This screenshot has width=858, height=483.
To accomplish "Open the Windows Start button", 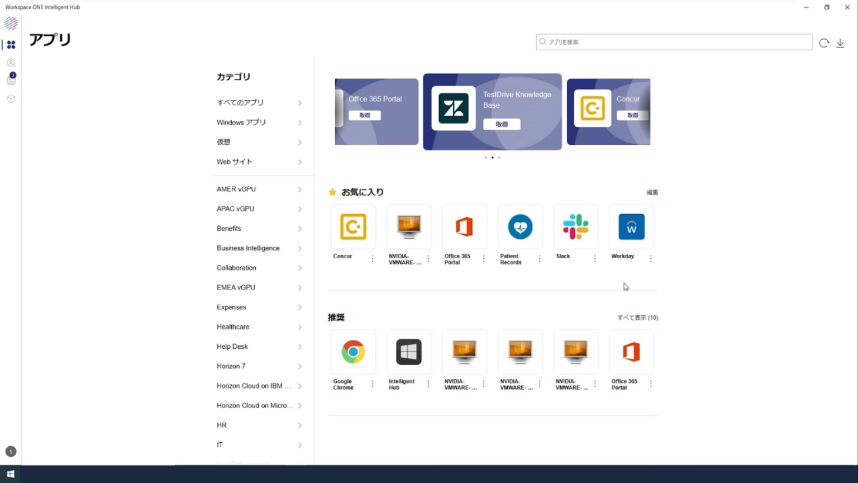I will [x=11, y=474].
